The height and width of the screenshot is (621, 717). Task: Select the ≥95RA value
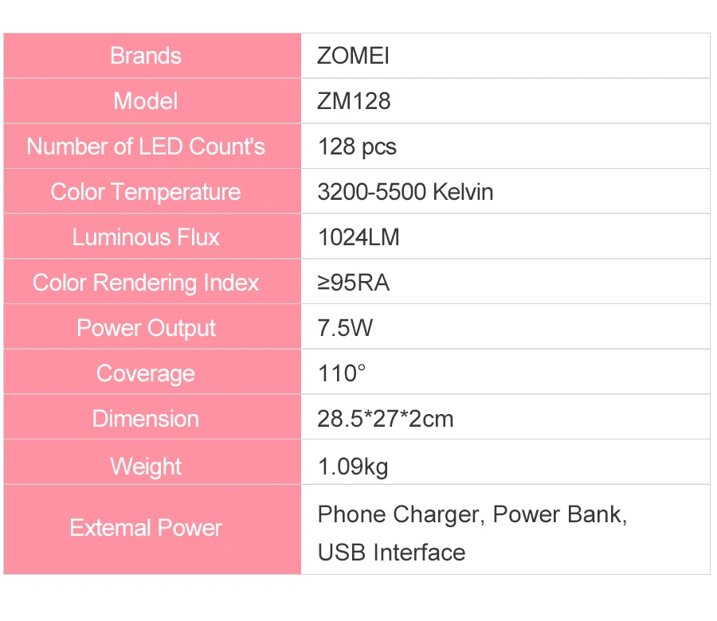pyautogui.click(x=354, y=283)
